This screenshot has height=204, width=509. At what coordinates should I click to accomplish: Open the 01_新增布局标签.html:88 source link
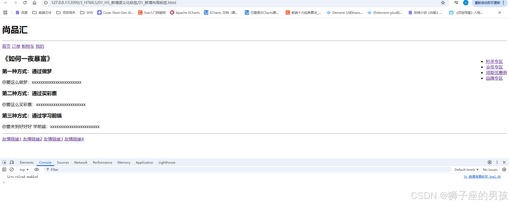pyautogui.click(x=482, y=177)
